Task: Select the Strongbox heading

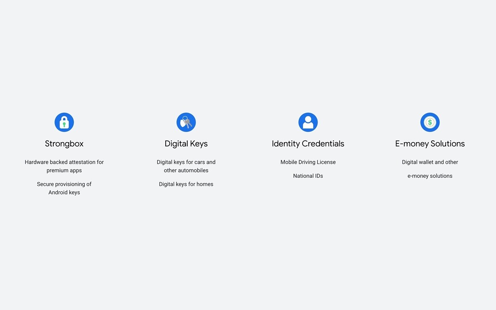Action: (64, 144)
